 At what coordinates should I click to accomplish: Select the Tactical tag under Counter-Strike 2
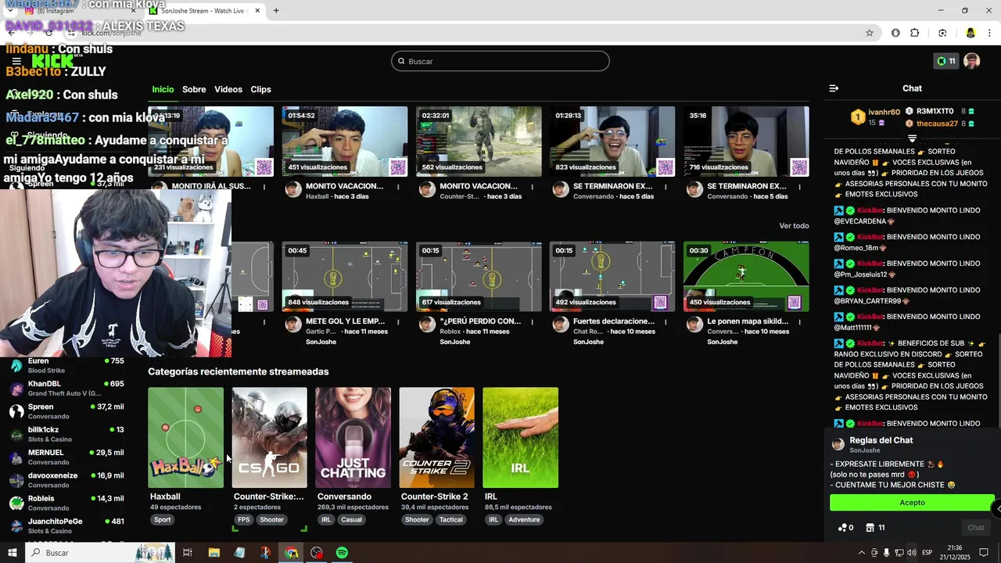click(450, 520)
